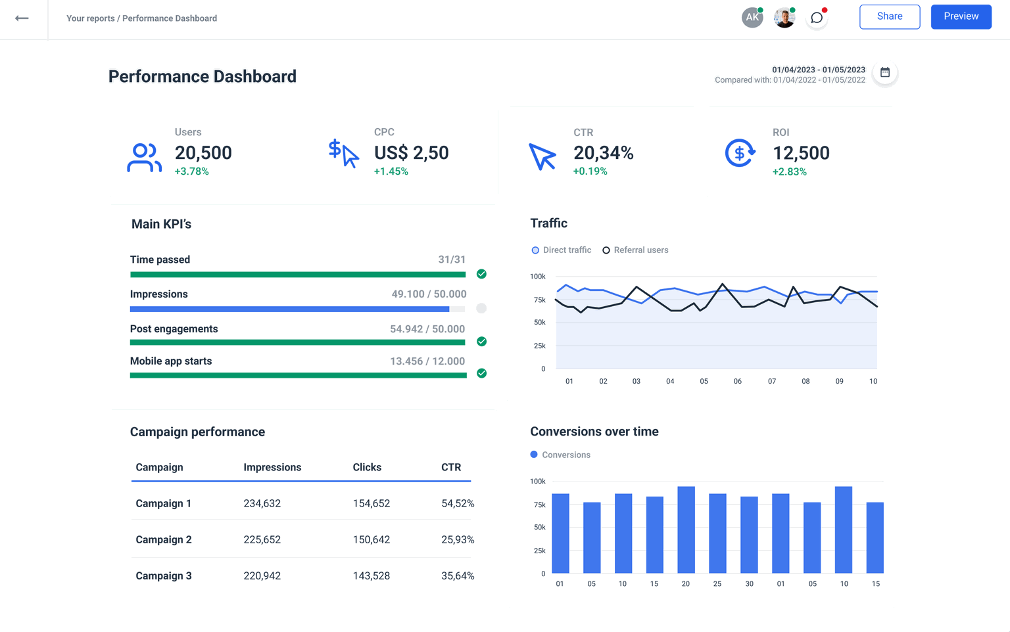
Task: Toggle the Direct traffic legend radio
Action: click(535, 250)
